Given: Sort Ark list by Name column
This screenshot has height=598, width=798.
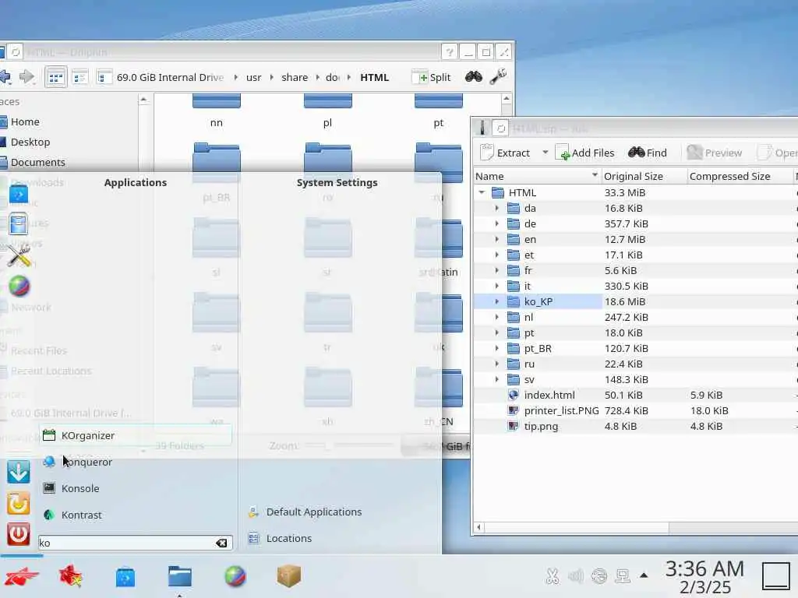Looking at the screenshot, I should [536, 176].
